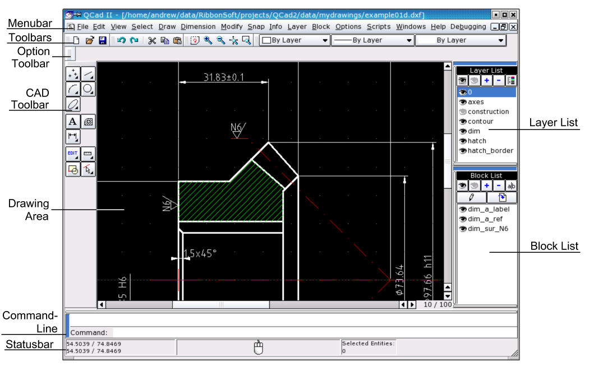Open the Modify menu
Viewport: 589px width, 371px height.
[232, 26]
